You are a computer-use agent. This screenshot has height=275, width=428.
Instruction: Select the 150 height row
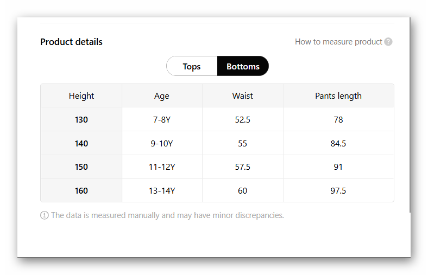coord(81,167)
